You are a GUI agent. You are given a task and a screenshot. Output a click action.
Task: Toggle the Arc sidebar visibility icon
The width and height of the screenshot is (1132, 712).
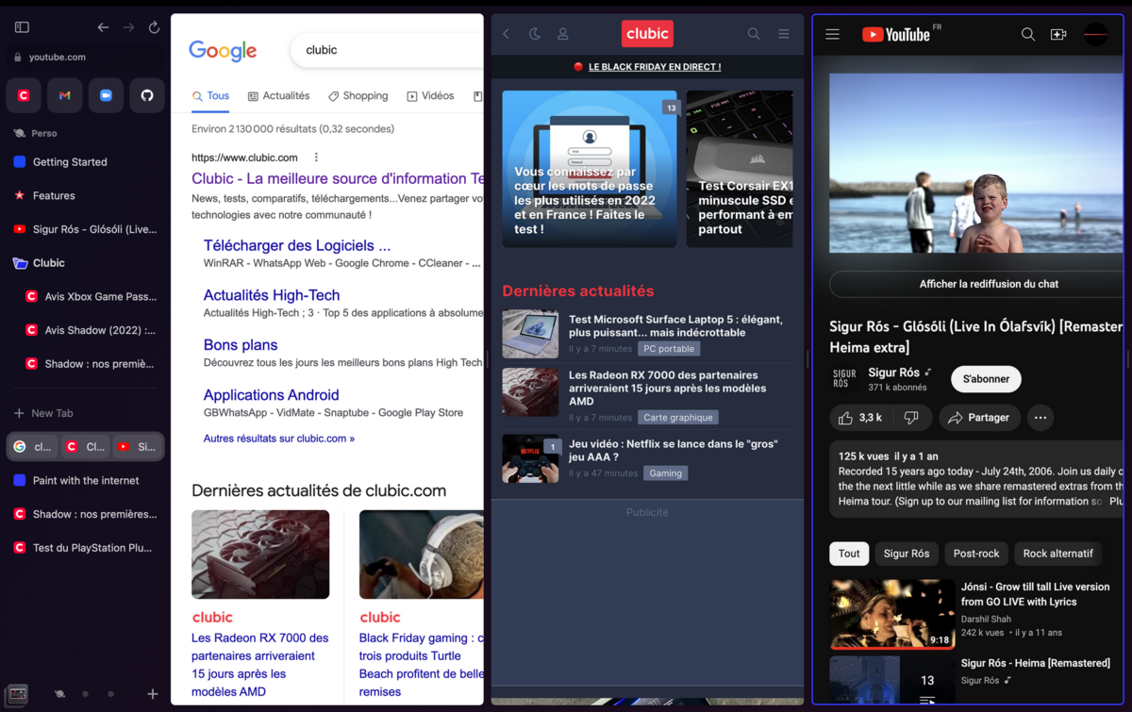(22, 27)
